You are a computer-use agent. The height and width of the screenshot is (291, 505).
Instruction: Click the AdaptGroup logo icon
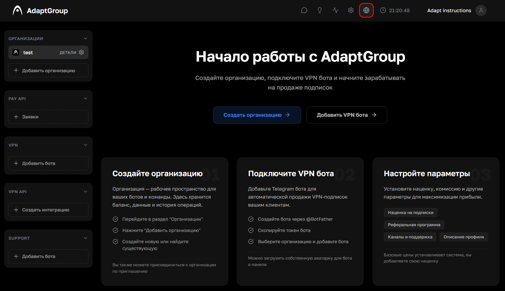(x=17, y=11)
